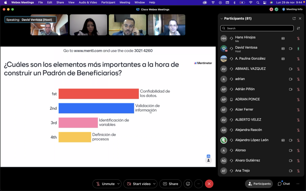Leave the meeting with the red end button

[x=209, y=184]
